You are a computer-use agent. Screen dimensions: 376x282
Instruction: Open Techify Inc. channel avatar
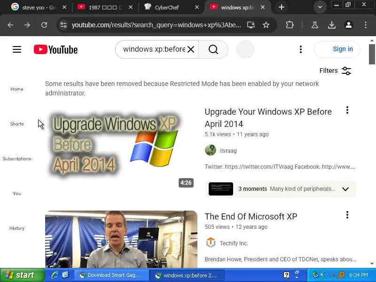pyautogui.click(x=211, y=243)
